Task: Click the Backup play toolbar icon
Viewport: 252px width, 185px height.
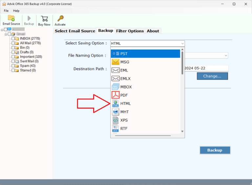Action: coord(29,18)
